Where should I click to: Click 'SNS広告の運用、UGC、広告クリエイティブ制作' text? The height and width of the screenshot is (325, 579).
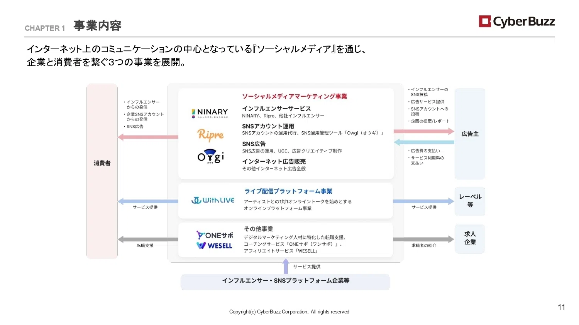[292, 151]
